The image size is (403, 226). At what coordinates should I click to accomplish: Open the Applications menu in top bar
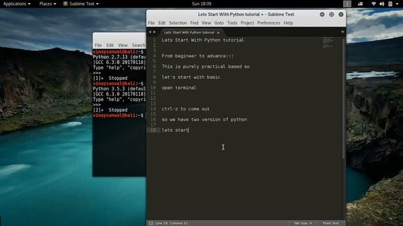tap(17, 4)
